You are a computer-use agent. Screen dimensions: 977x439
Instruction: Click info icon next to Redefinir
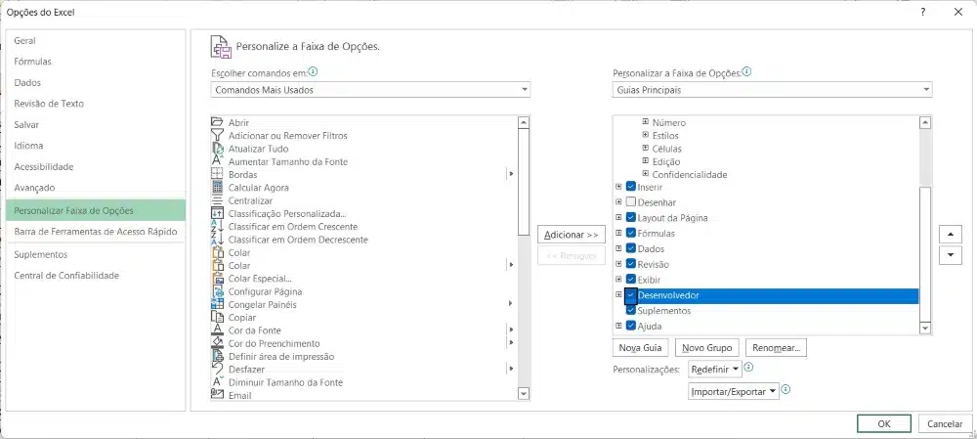749,368
